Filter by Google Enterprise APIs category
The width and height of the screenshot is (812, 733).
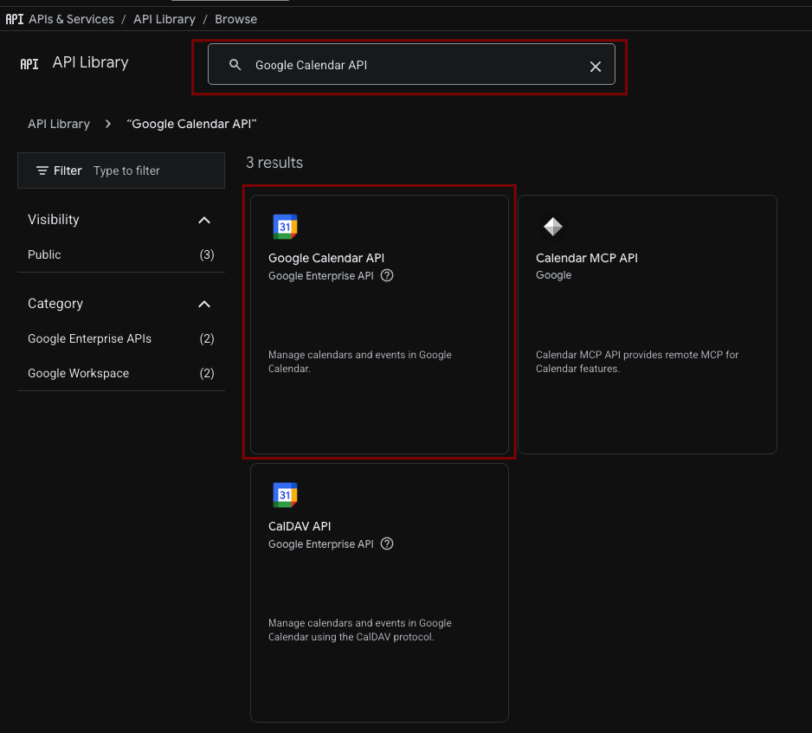[x=121, y=338]
